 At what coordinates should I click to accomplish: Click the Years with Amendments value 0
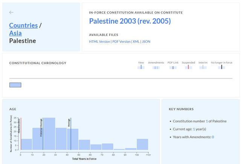213,137
